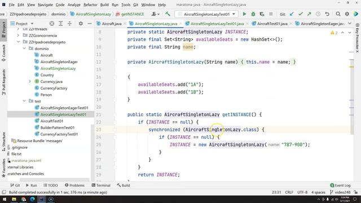The image size is (361, 203).
Task: Open the Build menu
Action: pos(104,5)
